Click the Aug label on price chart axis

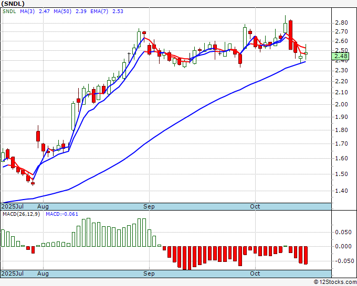coord(43,206)
